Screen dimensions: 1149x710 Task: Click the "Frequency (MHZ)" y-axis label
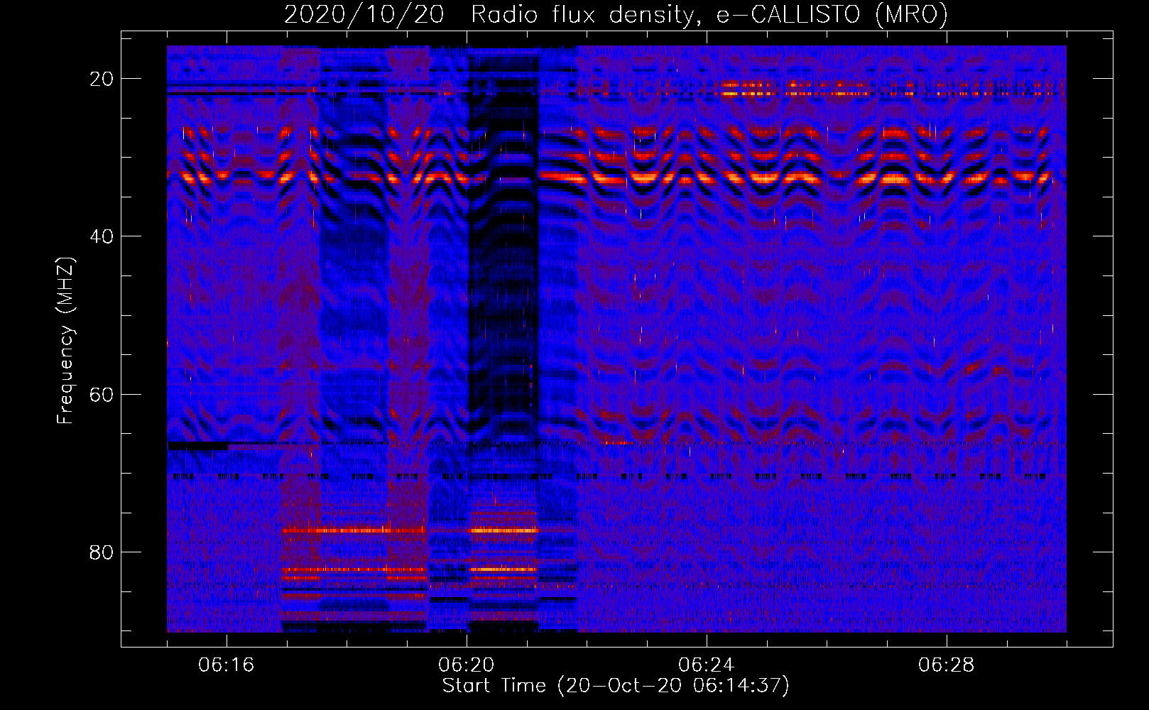pyautogui.click(x=65, y=341)
